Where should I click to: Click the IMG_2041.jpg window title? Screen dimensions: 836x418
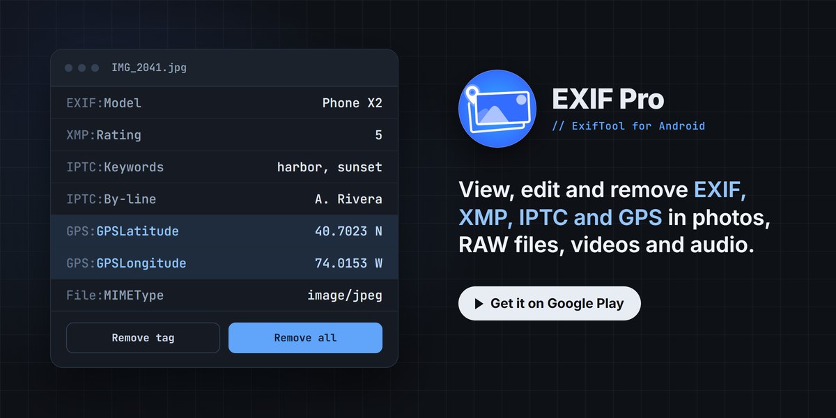149,68
